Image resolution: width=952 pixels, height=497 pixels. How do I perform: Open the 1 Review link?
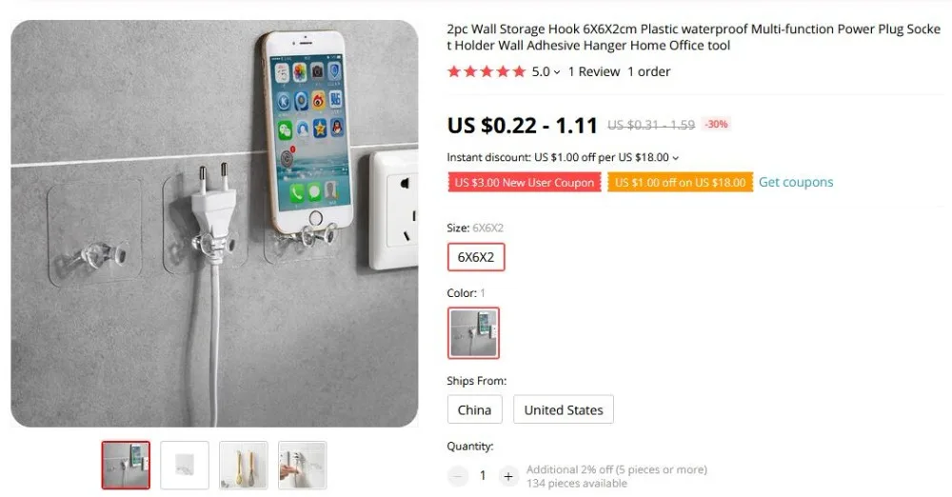pyautogui.click(x=594, y=71)
